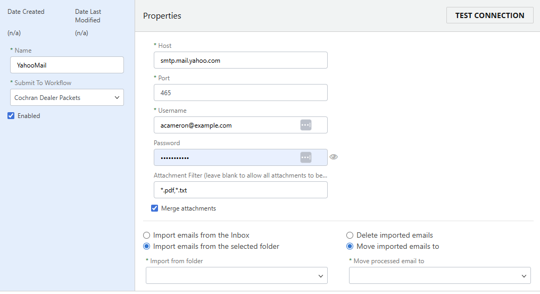The image size is (540, 294).
Task: Click the Properties panel heading
Action: coord(162,16)
